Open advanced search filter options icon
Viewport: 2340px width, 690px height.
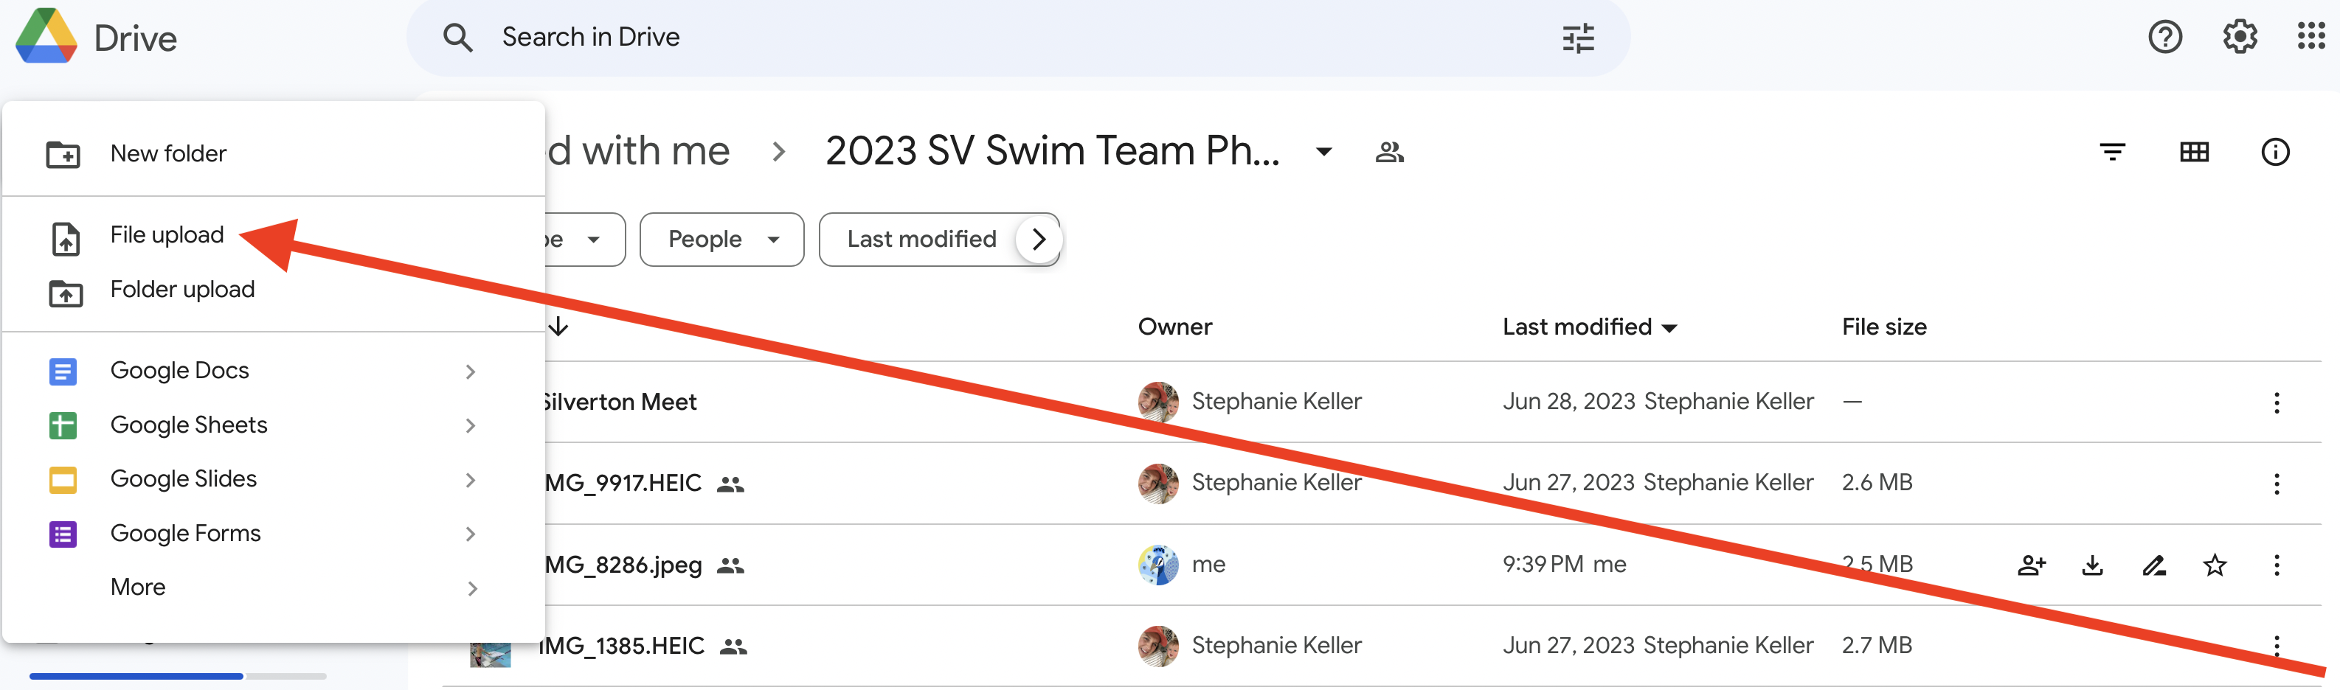click(x=1578, y=38)
